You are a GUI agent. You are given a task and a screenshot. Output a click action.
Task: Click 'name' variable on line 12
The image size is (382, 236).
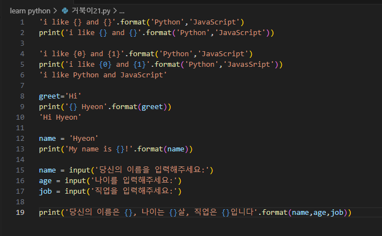click(x=47, y=139)
